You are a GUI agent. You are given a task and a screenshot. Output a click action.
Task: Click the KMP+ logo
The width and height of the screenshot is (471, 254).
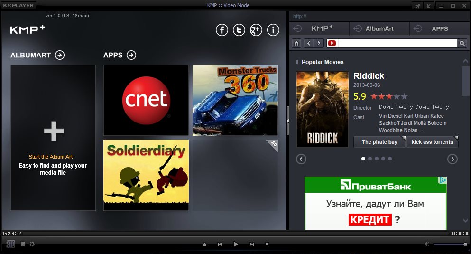pyautogui.click(x=28, y=29)
